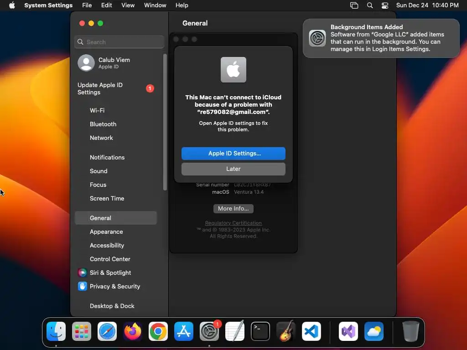
Task: Click the Calub Viem profile avatar
Action: pyautogui.click(x=86, y=63)
